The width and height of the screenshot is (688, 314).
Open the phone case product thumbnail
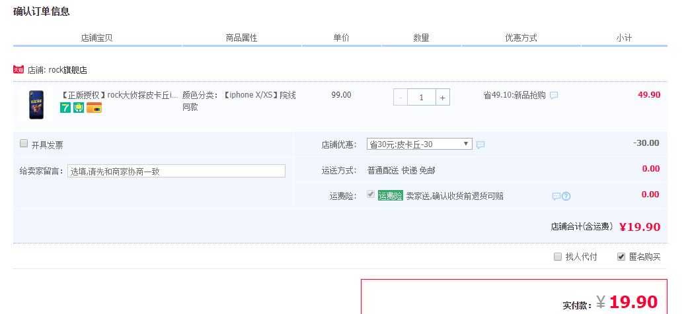[36, 105]
